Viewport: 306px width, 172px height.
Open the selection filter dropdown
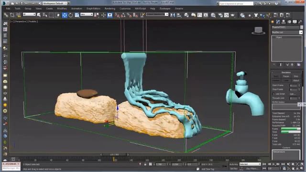tap(29, 14)
